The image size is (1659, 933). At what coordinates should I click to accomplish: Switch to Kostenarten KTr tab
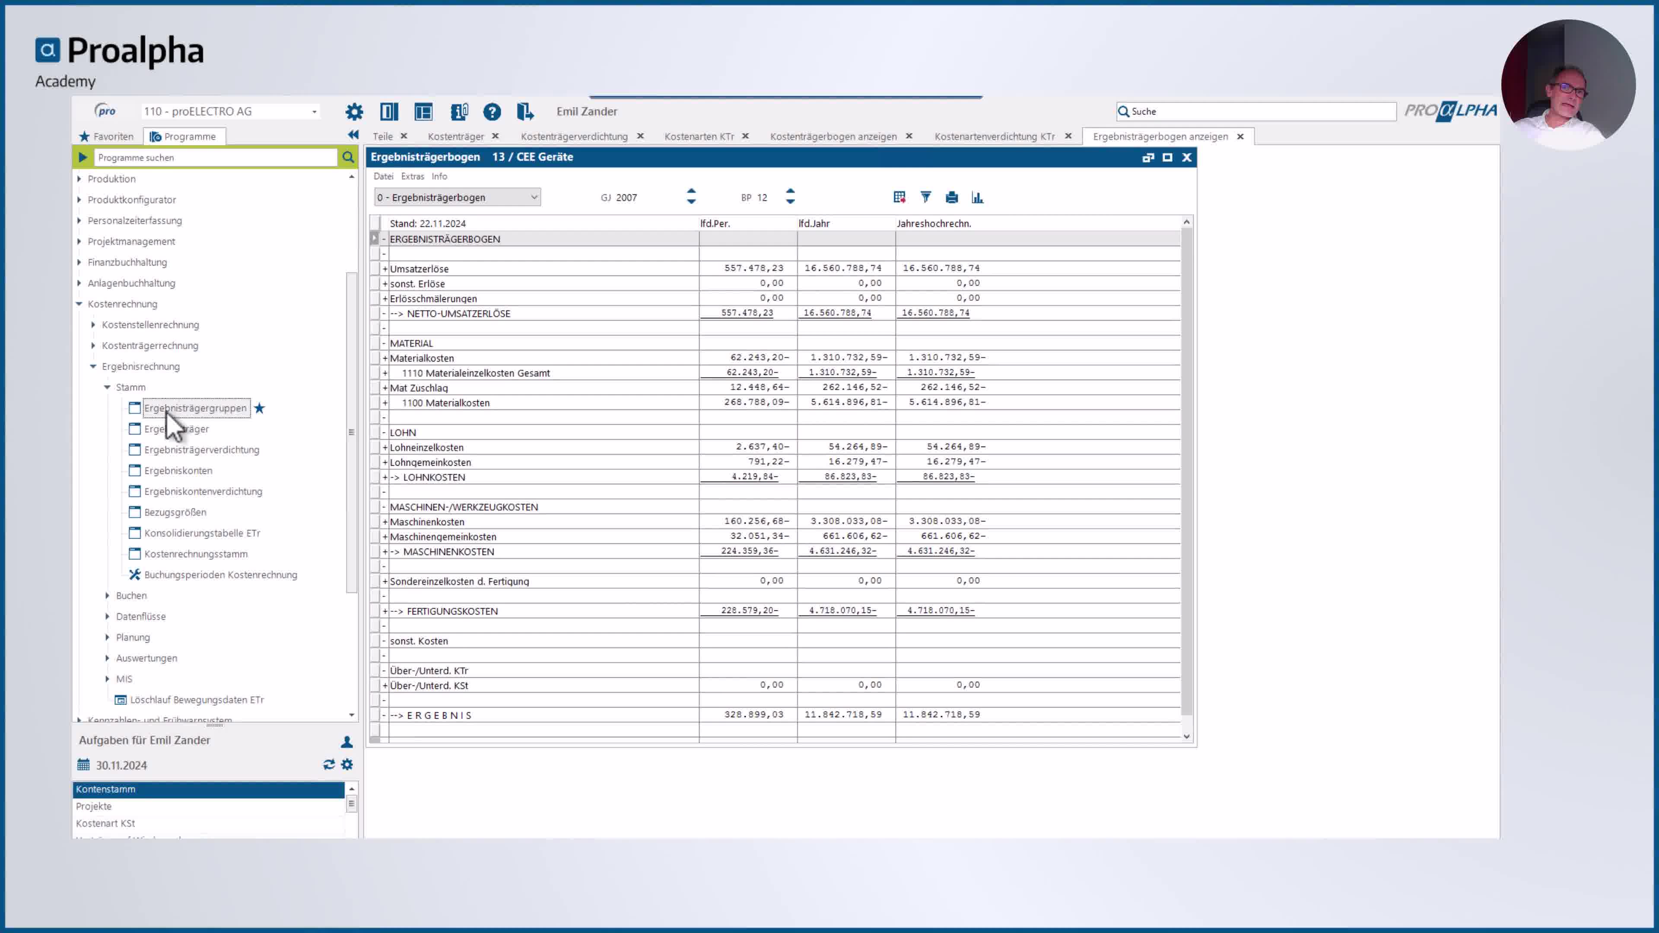[699, 136]
